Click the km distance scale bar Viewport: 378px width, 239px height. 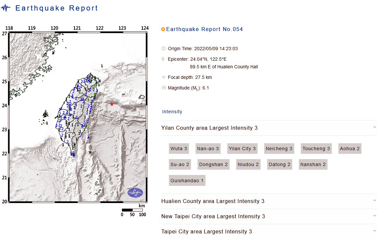point(132,210)
